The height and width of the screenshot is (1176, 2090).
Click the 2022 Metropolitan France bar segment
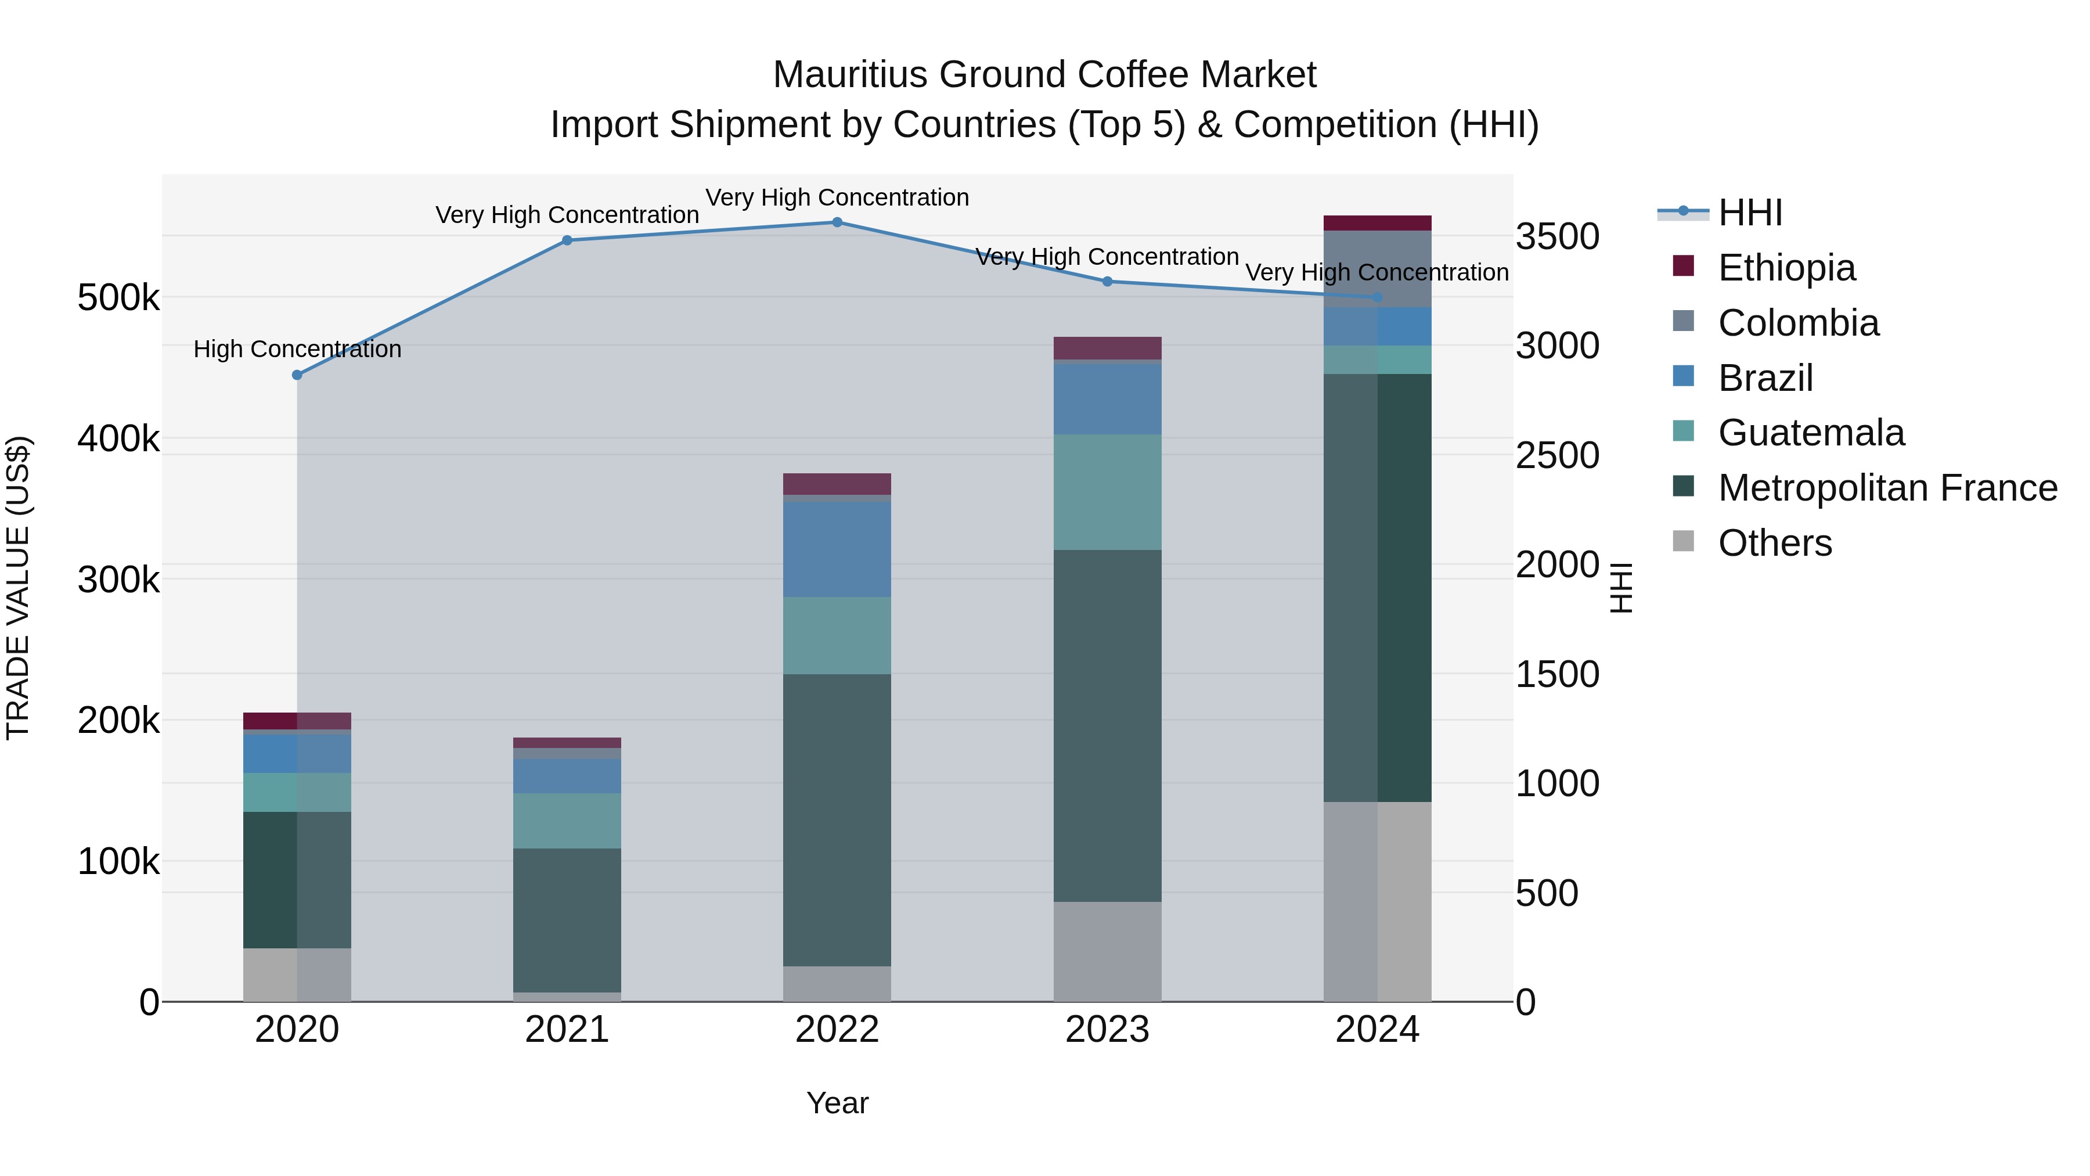coord(837,821)
